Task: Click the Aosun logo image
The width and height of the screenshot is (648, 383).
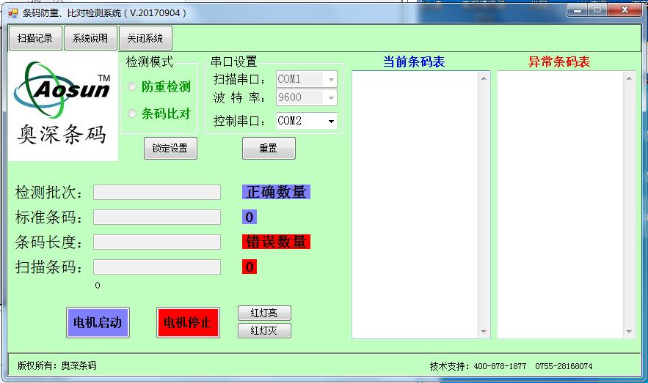Action: tap(63, 105)
